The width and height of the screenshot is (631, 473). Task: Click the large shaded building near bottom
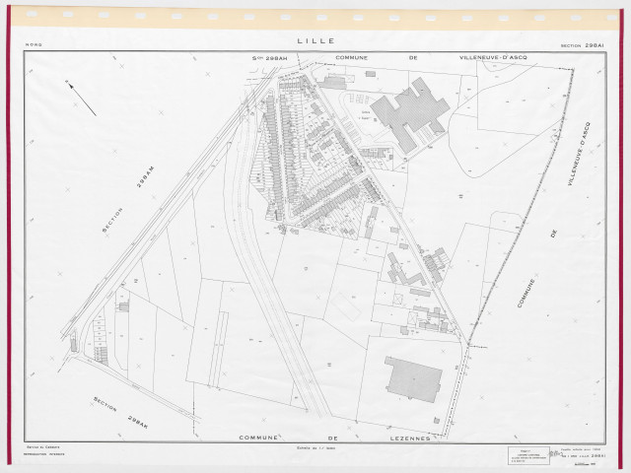click(x=414, y=377)
